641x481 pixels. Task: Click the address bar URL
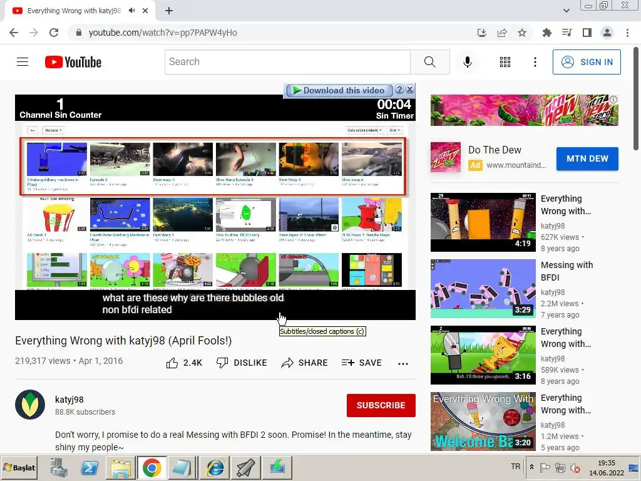click(x=163, y=33)
